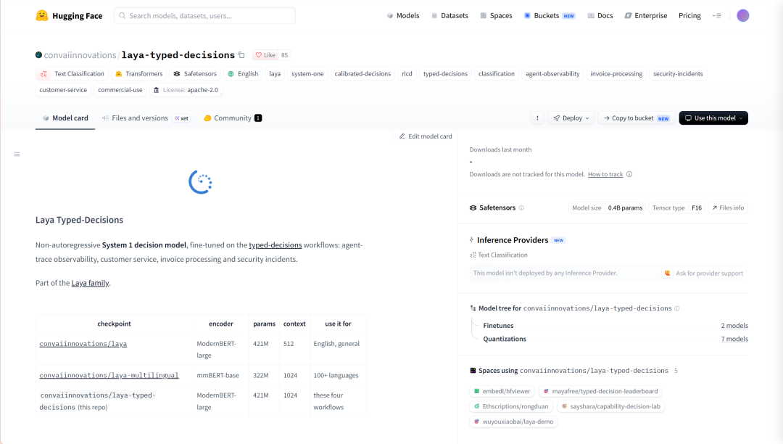Click info icon next to Safetensors

[x=521, y=207]
